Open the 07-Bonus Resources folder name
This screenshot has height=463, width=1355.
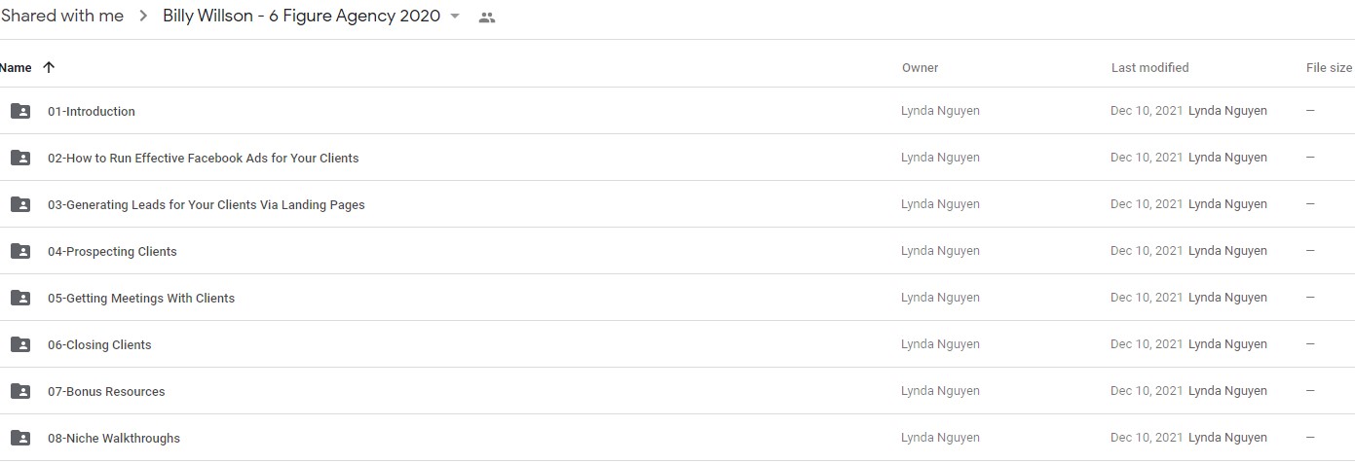pos(106,392)
